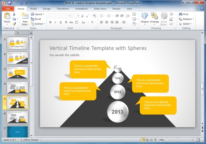The width and height of the screenshot is (206, 144).
Task: Click the Replace button
Action: coord(186,19)
